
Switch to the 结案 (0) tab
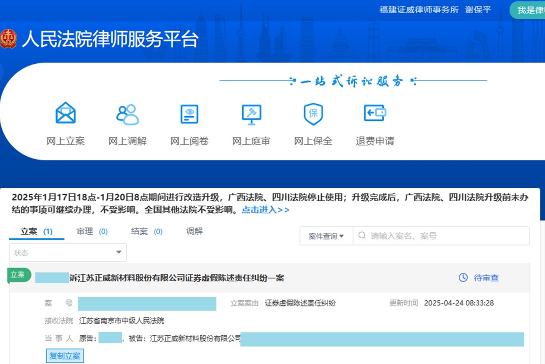[147, 231]
